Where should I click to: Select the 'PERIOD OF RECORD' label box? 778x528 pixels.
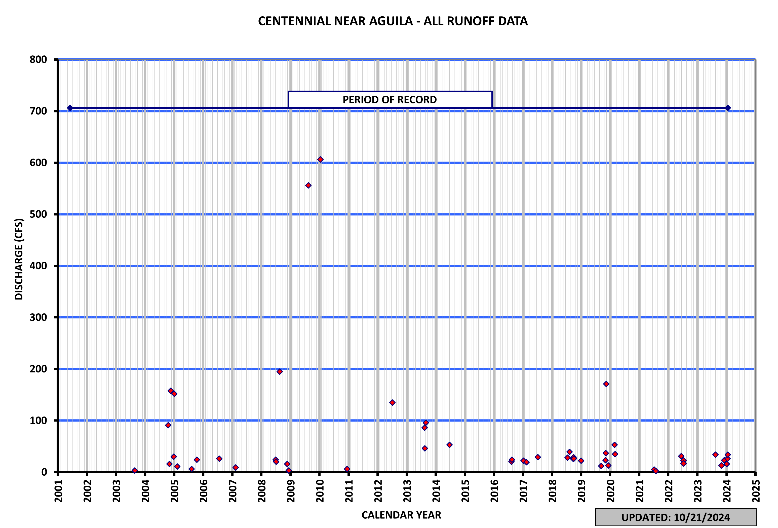click(390, 99)
